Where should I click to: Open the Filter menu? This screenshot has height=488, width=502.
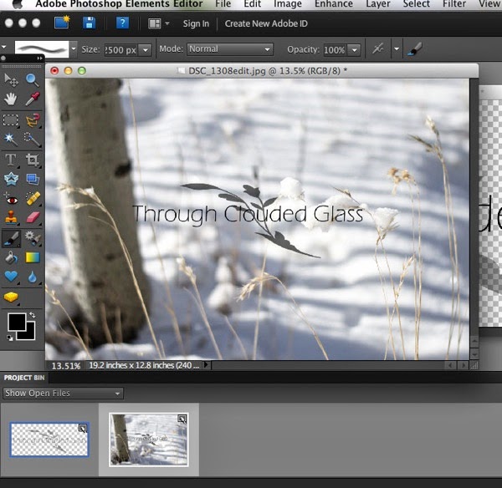[454, 4]
